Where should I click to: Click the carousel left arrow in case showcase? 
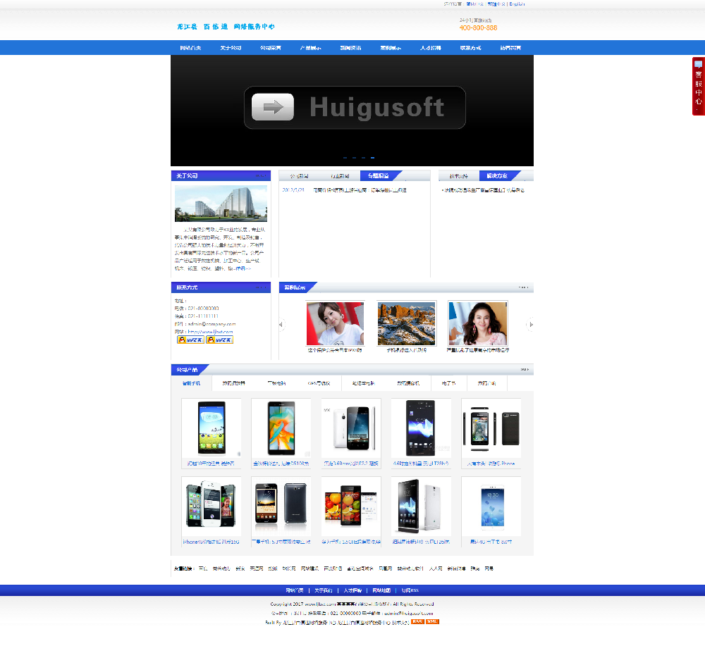pyautogui.click(x=281, y=324)
